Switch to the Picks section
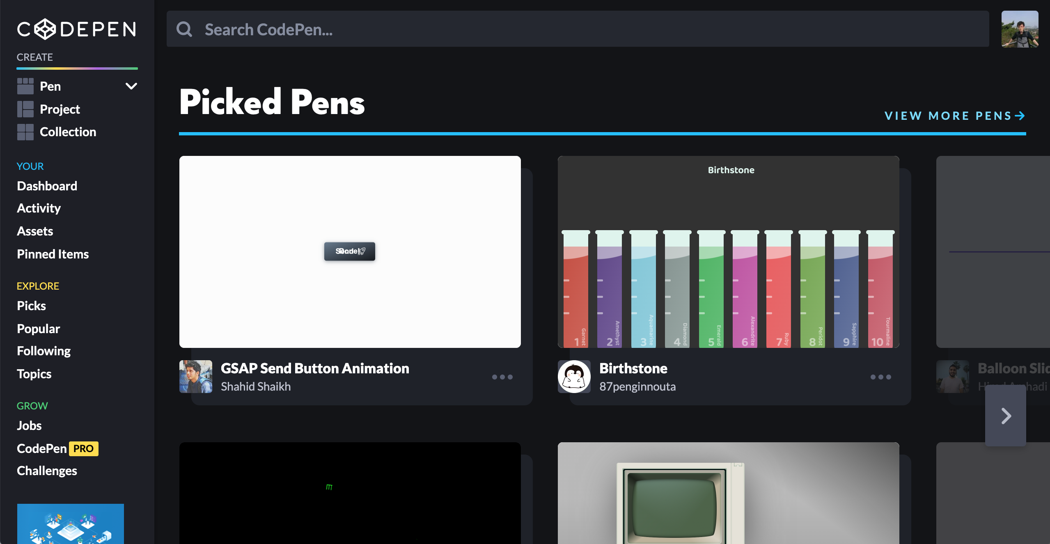The image size is (1050, 544). [x=32, y=305]
